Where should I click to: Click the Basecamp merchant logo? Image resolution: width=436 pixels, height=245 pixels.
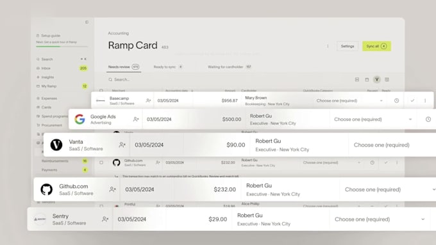(101, 100)
